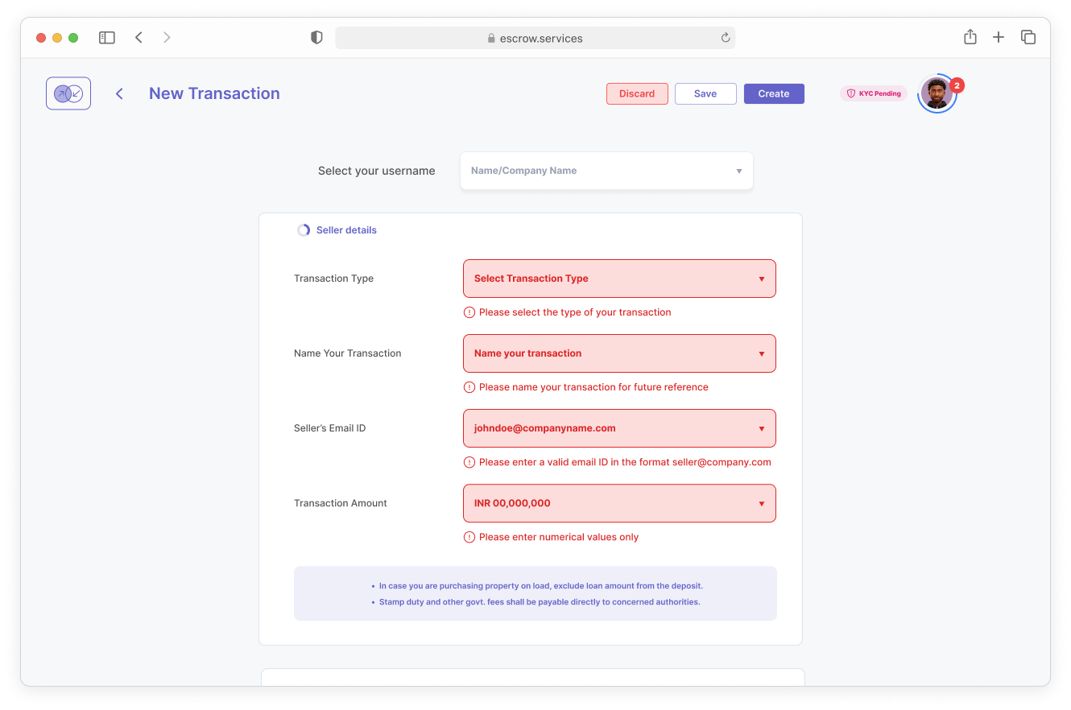The width and height of the screenshot is (1071, 710).
Task: Expand the Name/Company Name username dropdown
Action: pos(606,171)
